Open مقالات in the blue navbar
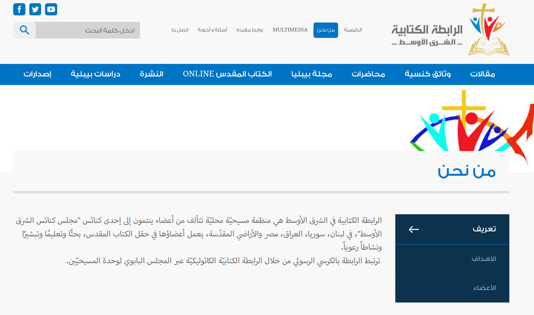Image resolution: width=534 pixels, height=315 pixels. pos(483,74)
